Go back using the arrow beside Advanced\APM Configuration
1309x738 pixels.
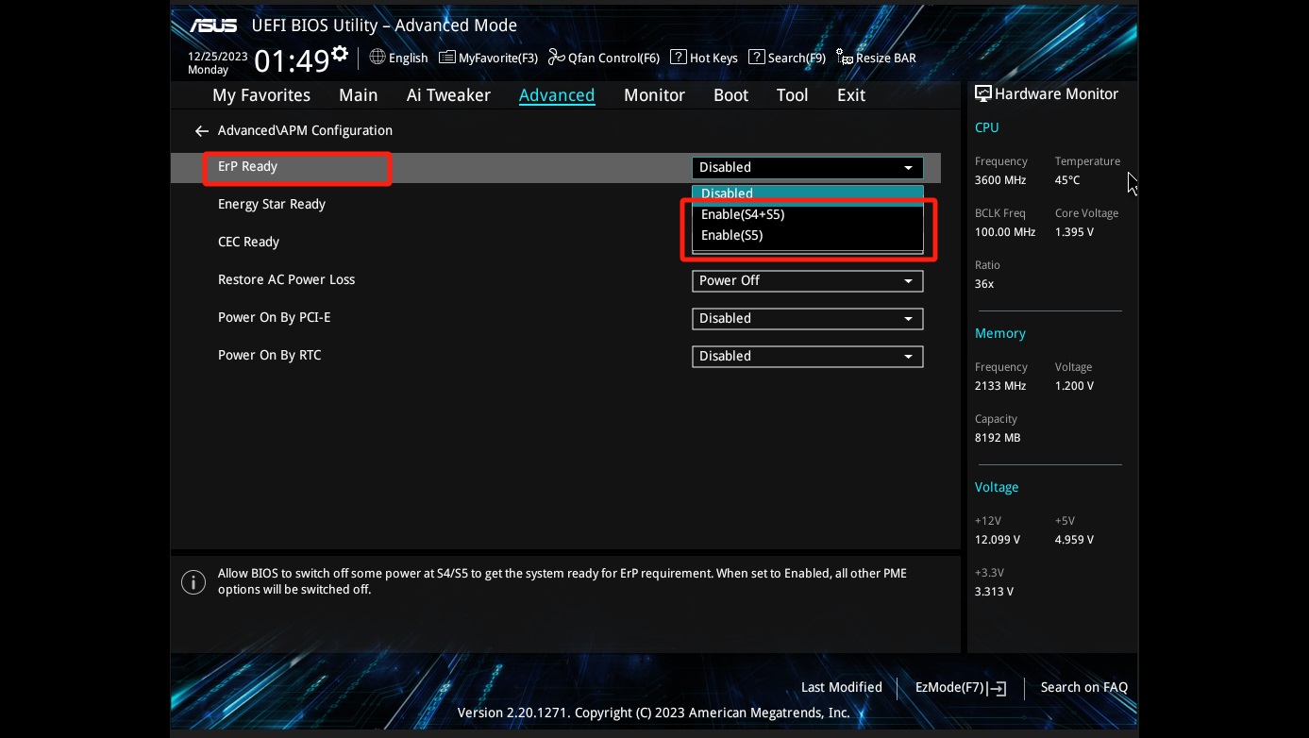coord(201,131)
